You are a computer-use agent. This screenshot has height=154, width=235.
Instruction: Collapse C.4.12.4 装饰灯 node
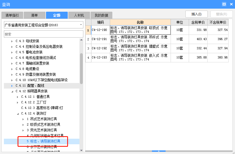pos(18,114)
